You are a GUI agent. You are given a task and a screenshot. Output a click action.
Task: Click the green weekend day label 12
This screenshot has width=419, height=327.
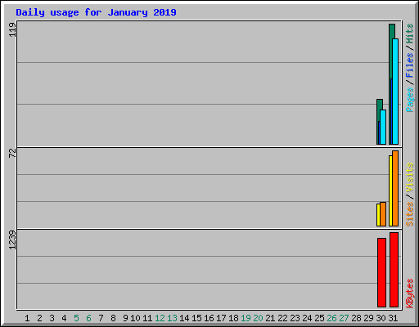(160, 318)
